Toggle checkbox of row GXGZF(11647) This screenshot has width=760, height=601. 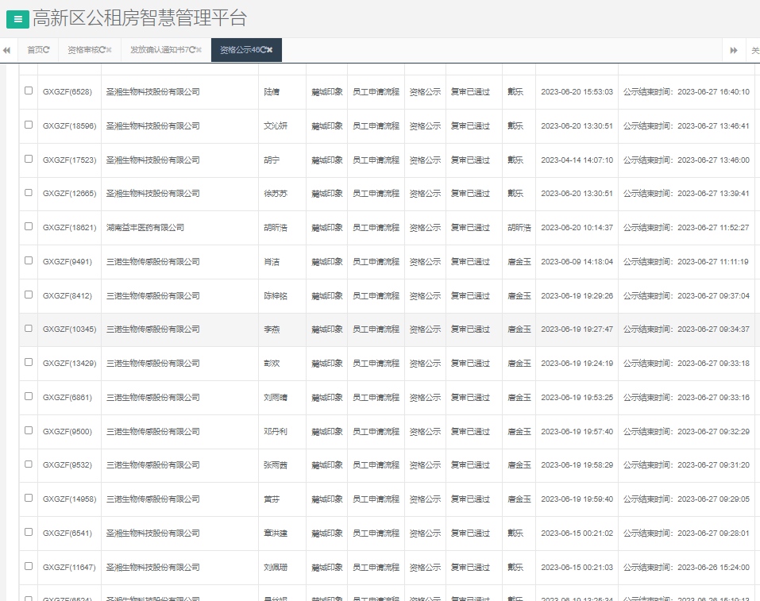(29, 566)
